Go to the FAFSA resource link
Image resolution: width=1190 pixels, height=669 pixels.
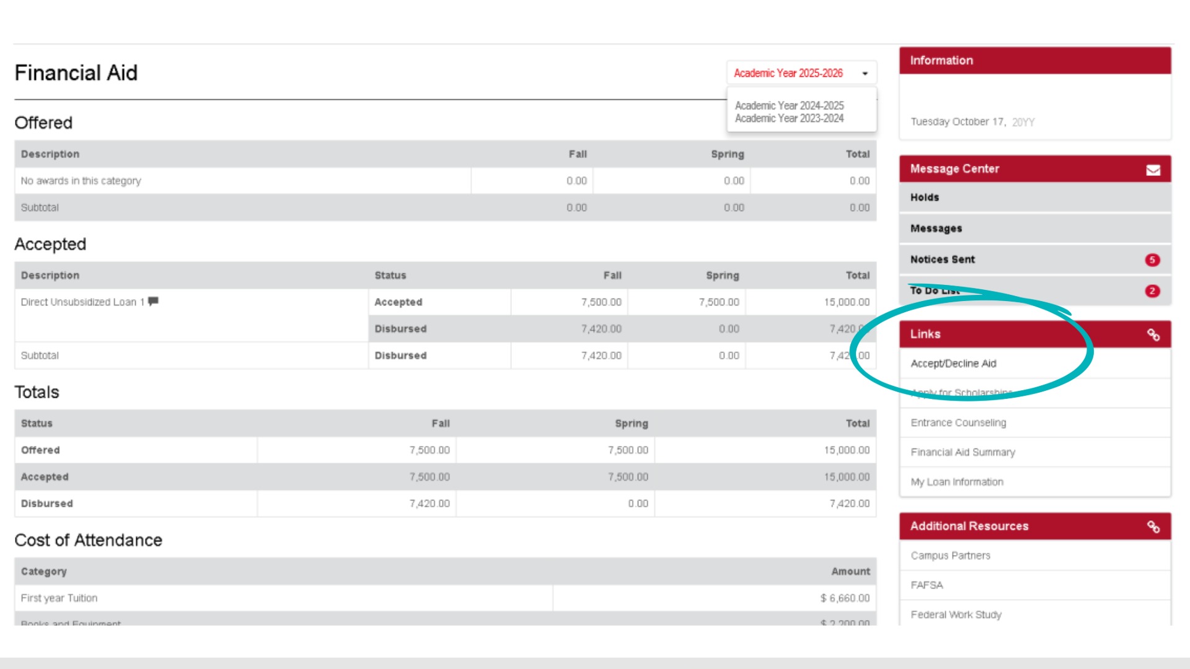(x=927, y=585)
